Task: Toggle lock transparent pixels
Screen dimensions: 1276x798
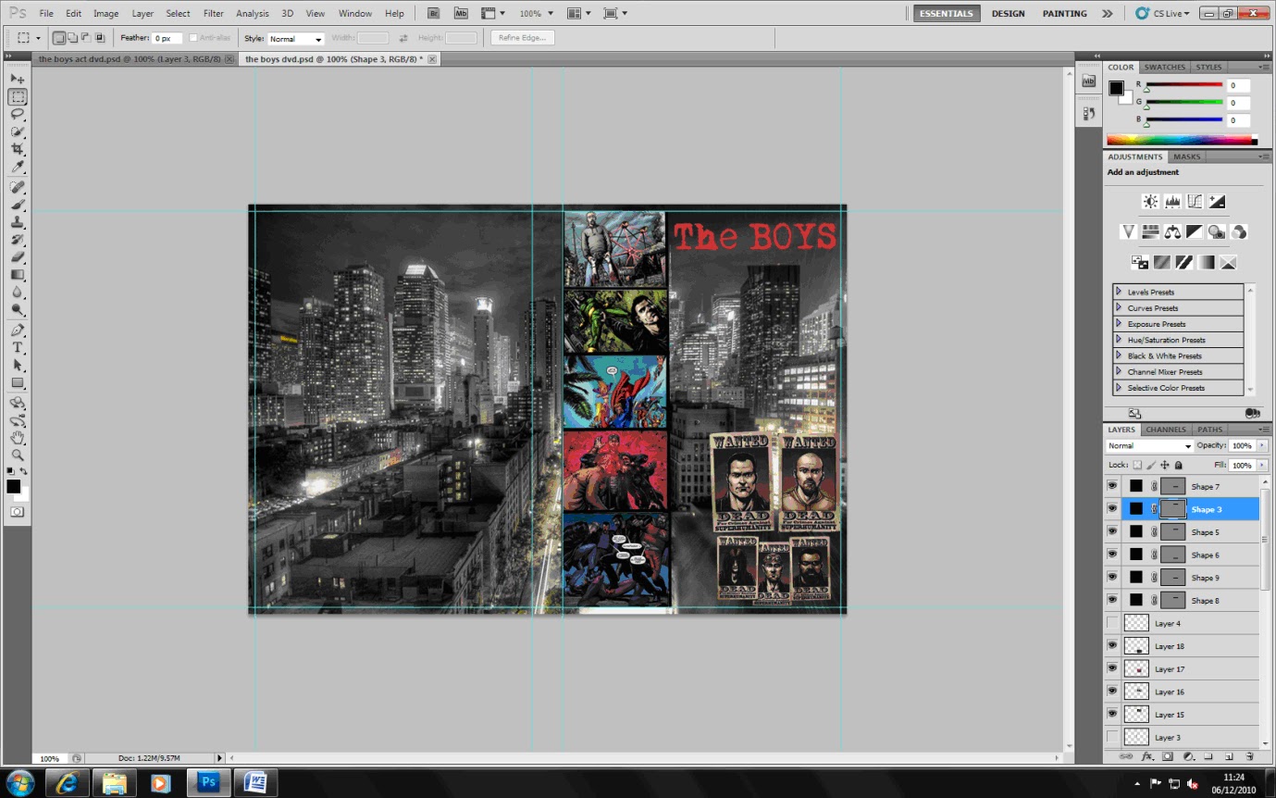Action: click(1138, 465)
